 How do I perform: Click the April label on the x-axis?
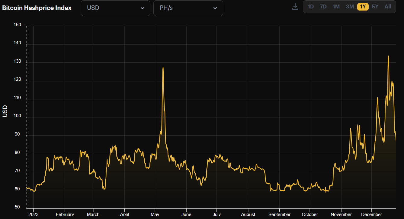tap(124, 214)
